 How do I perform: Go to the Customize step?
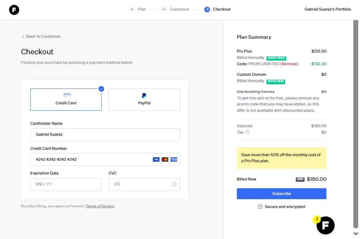point(179,10)
